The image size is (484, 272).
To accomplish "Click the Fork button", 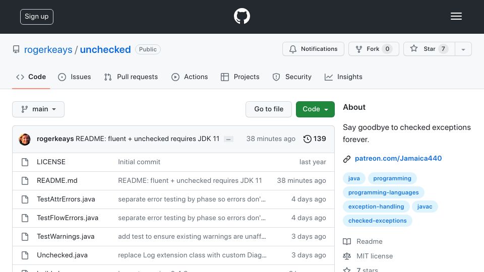I will (374, 49).
